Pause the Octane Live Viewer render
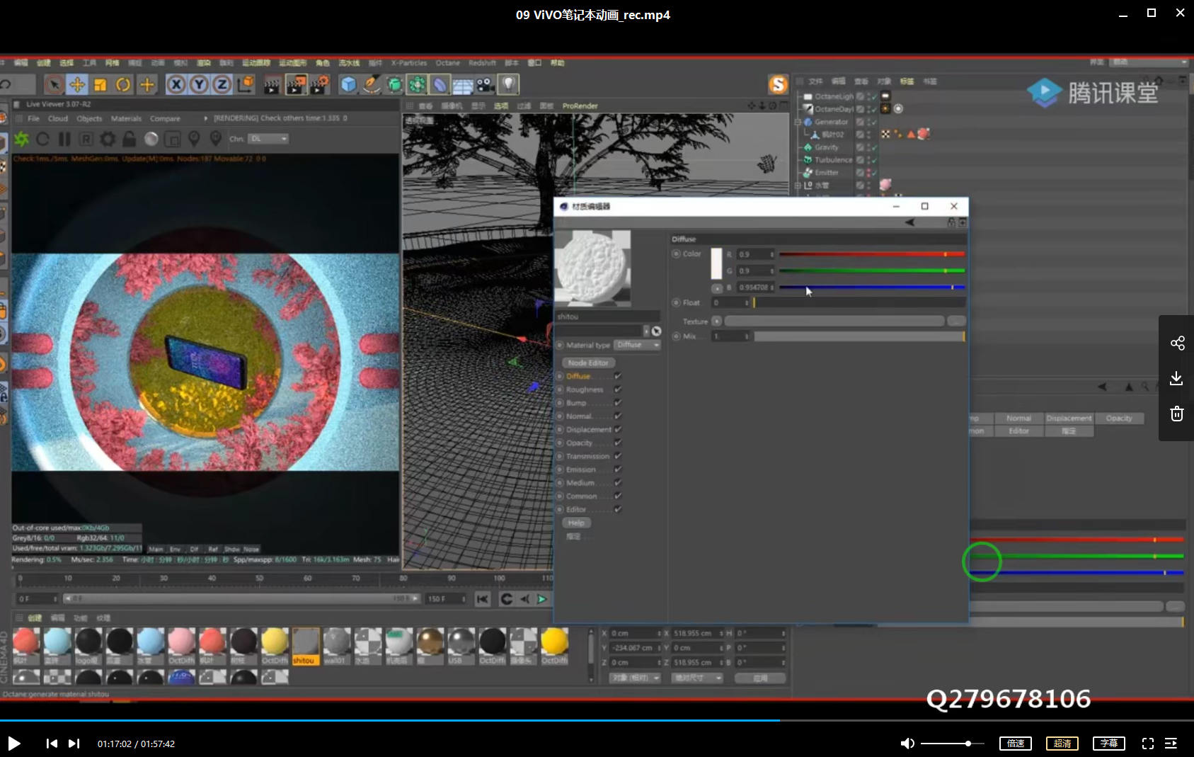Image resolution: width=1194 pixels, height=757 pixels. (64, 139)
